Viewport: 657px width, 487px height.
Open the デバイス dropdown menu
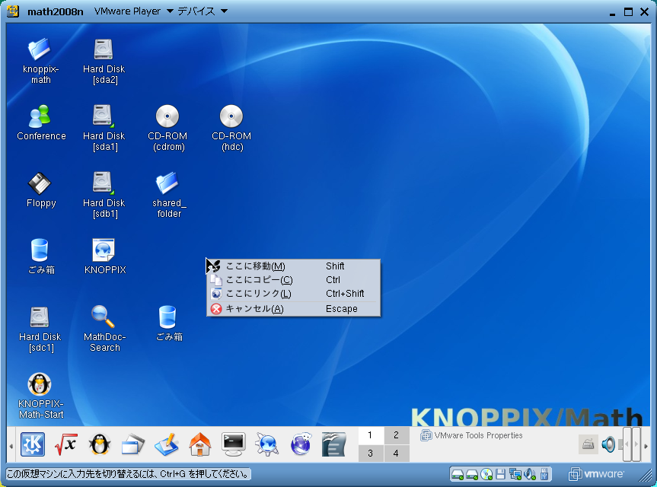click(203, 11)
